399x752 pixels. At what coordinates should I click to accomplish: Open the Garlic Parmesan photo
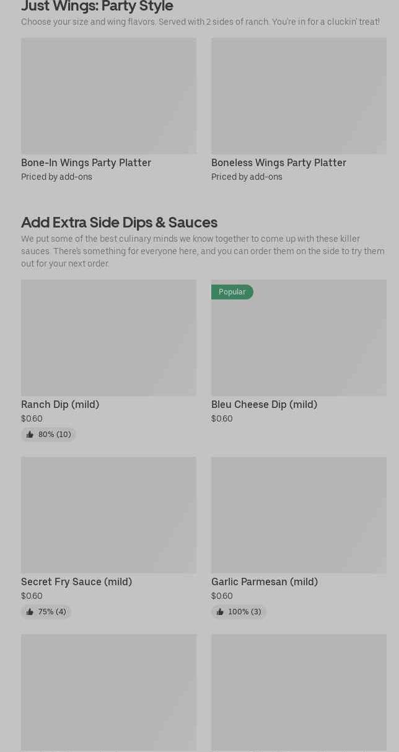tap(299, 515)
